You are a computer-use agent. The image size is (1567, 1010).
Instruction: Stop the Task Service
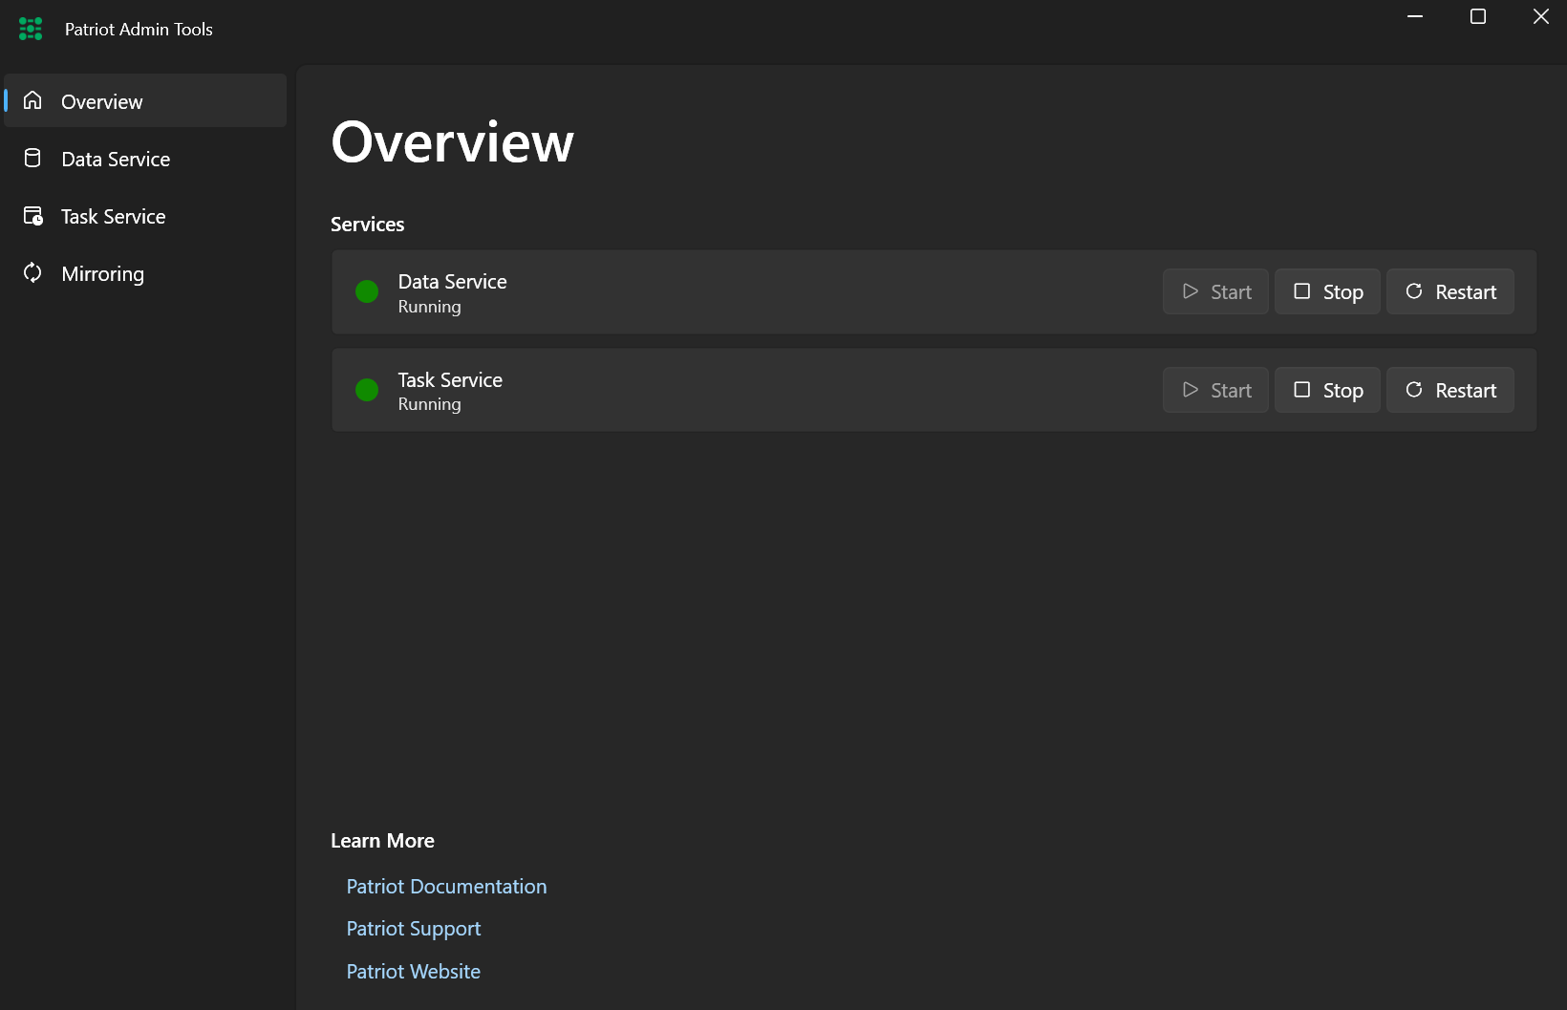(x=1327, y=390)
